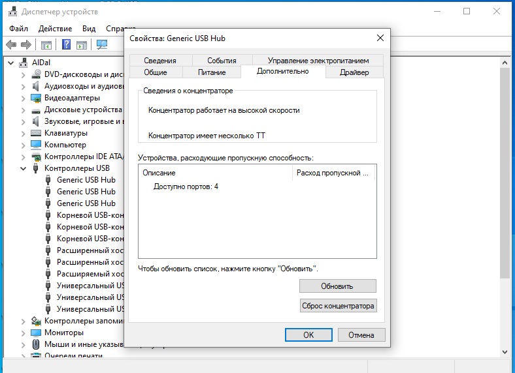Select the Компьютер category icon
515x373 pixels.
pyautogui.click(x=37, y=145)
